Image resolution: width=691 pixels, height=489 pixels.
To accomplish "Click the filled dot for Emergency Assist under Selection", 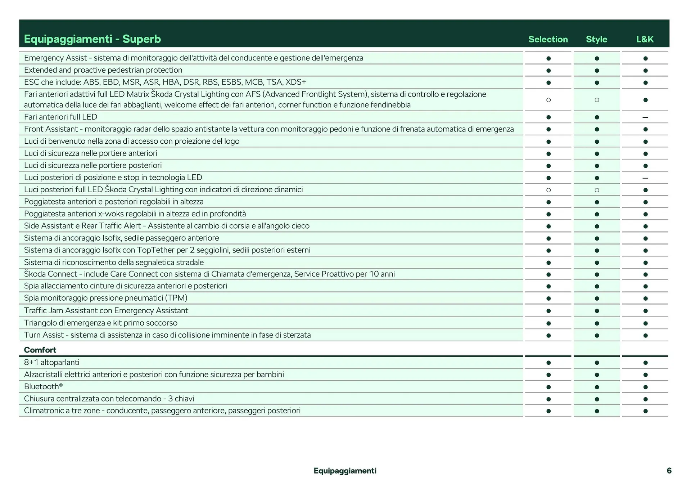I will click(548, 58).
